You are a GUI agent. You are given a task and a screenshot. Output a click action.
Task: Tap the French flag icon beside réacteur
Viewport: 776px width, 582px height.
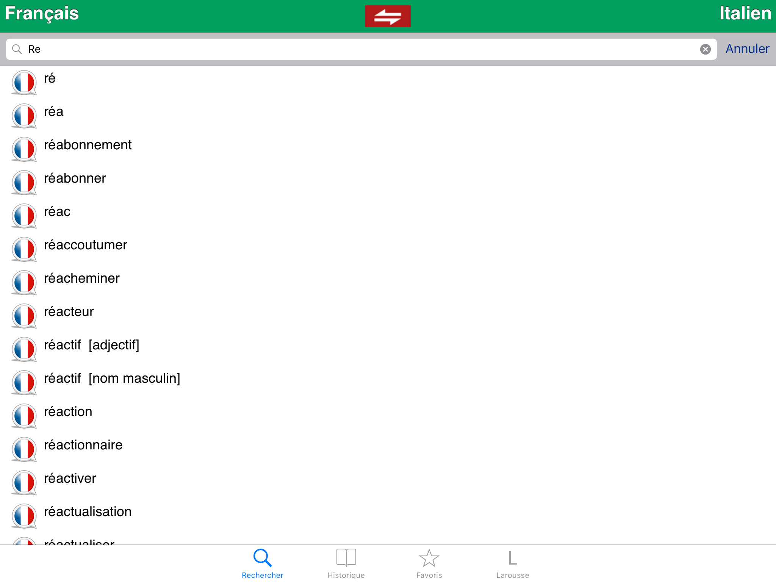pyautogui.click(x=24, y=316)
